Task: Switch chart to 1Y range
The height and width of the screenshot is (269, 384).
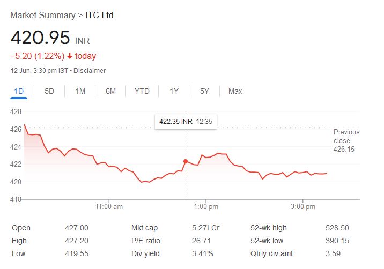Action: pos(174,91)
